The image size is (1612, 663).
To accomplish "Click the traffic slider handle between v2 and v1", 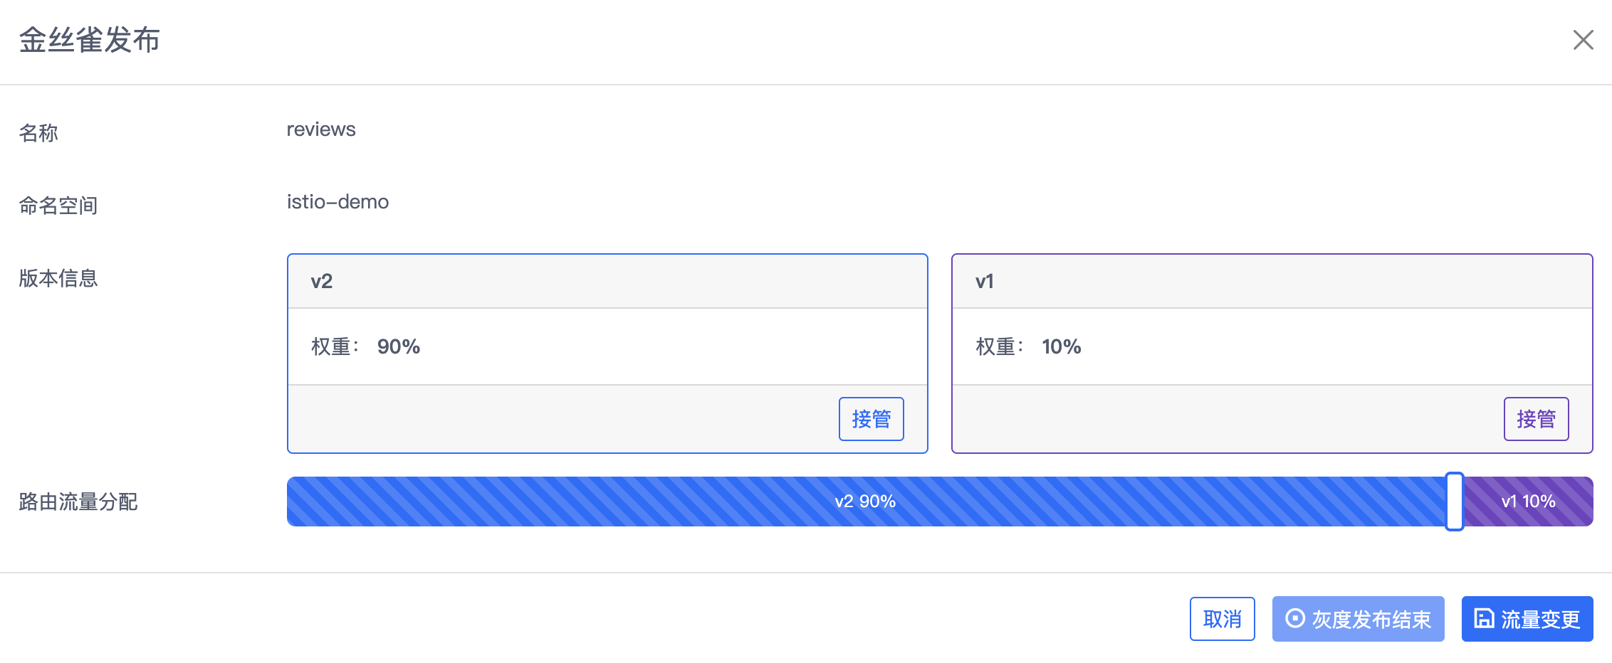I will tap(1455, 502).
